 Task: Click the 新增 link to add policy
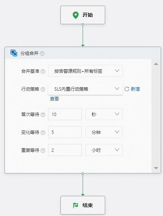pyautogui.click(x=135, y=89)
